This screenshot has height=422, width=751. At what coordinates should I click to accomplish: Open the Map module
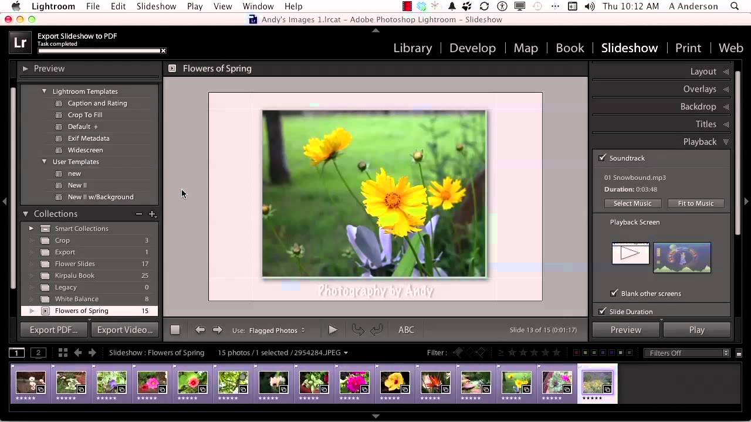[526, 48]
